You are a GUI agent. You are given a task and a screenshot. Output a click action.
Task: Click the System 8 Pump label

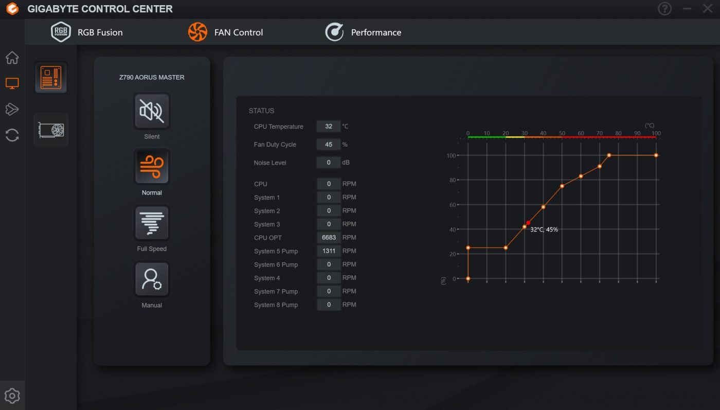tap(276, 305)
